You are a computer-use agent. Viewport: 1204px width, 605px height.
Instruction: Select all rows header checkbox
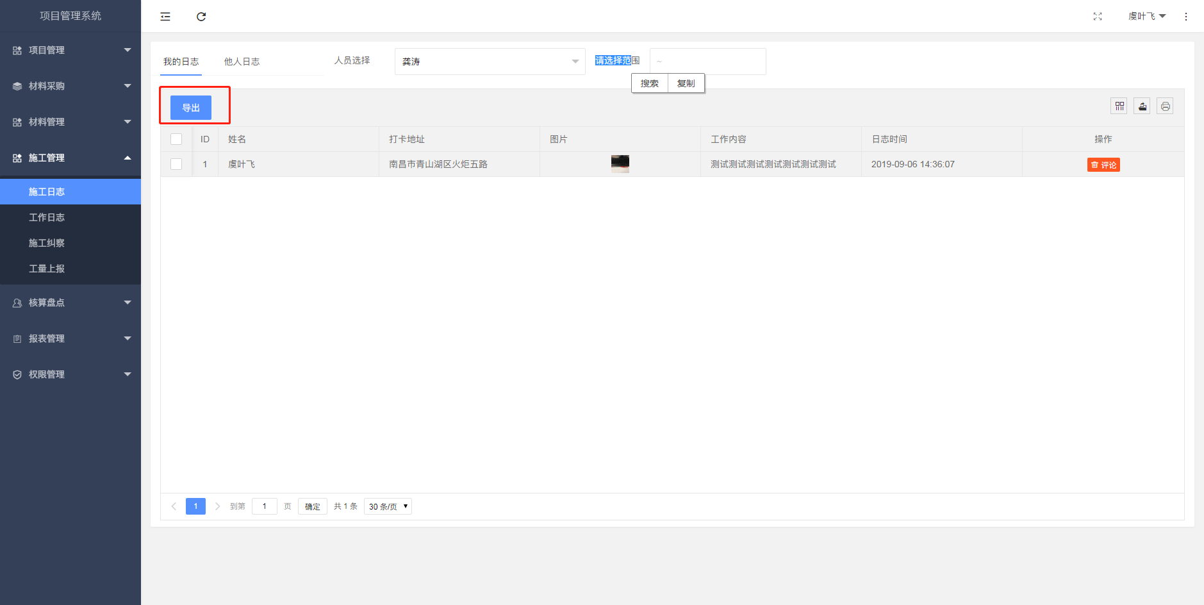(x=176, y=139)
